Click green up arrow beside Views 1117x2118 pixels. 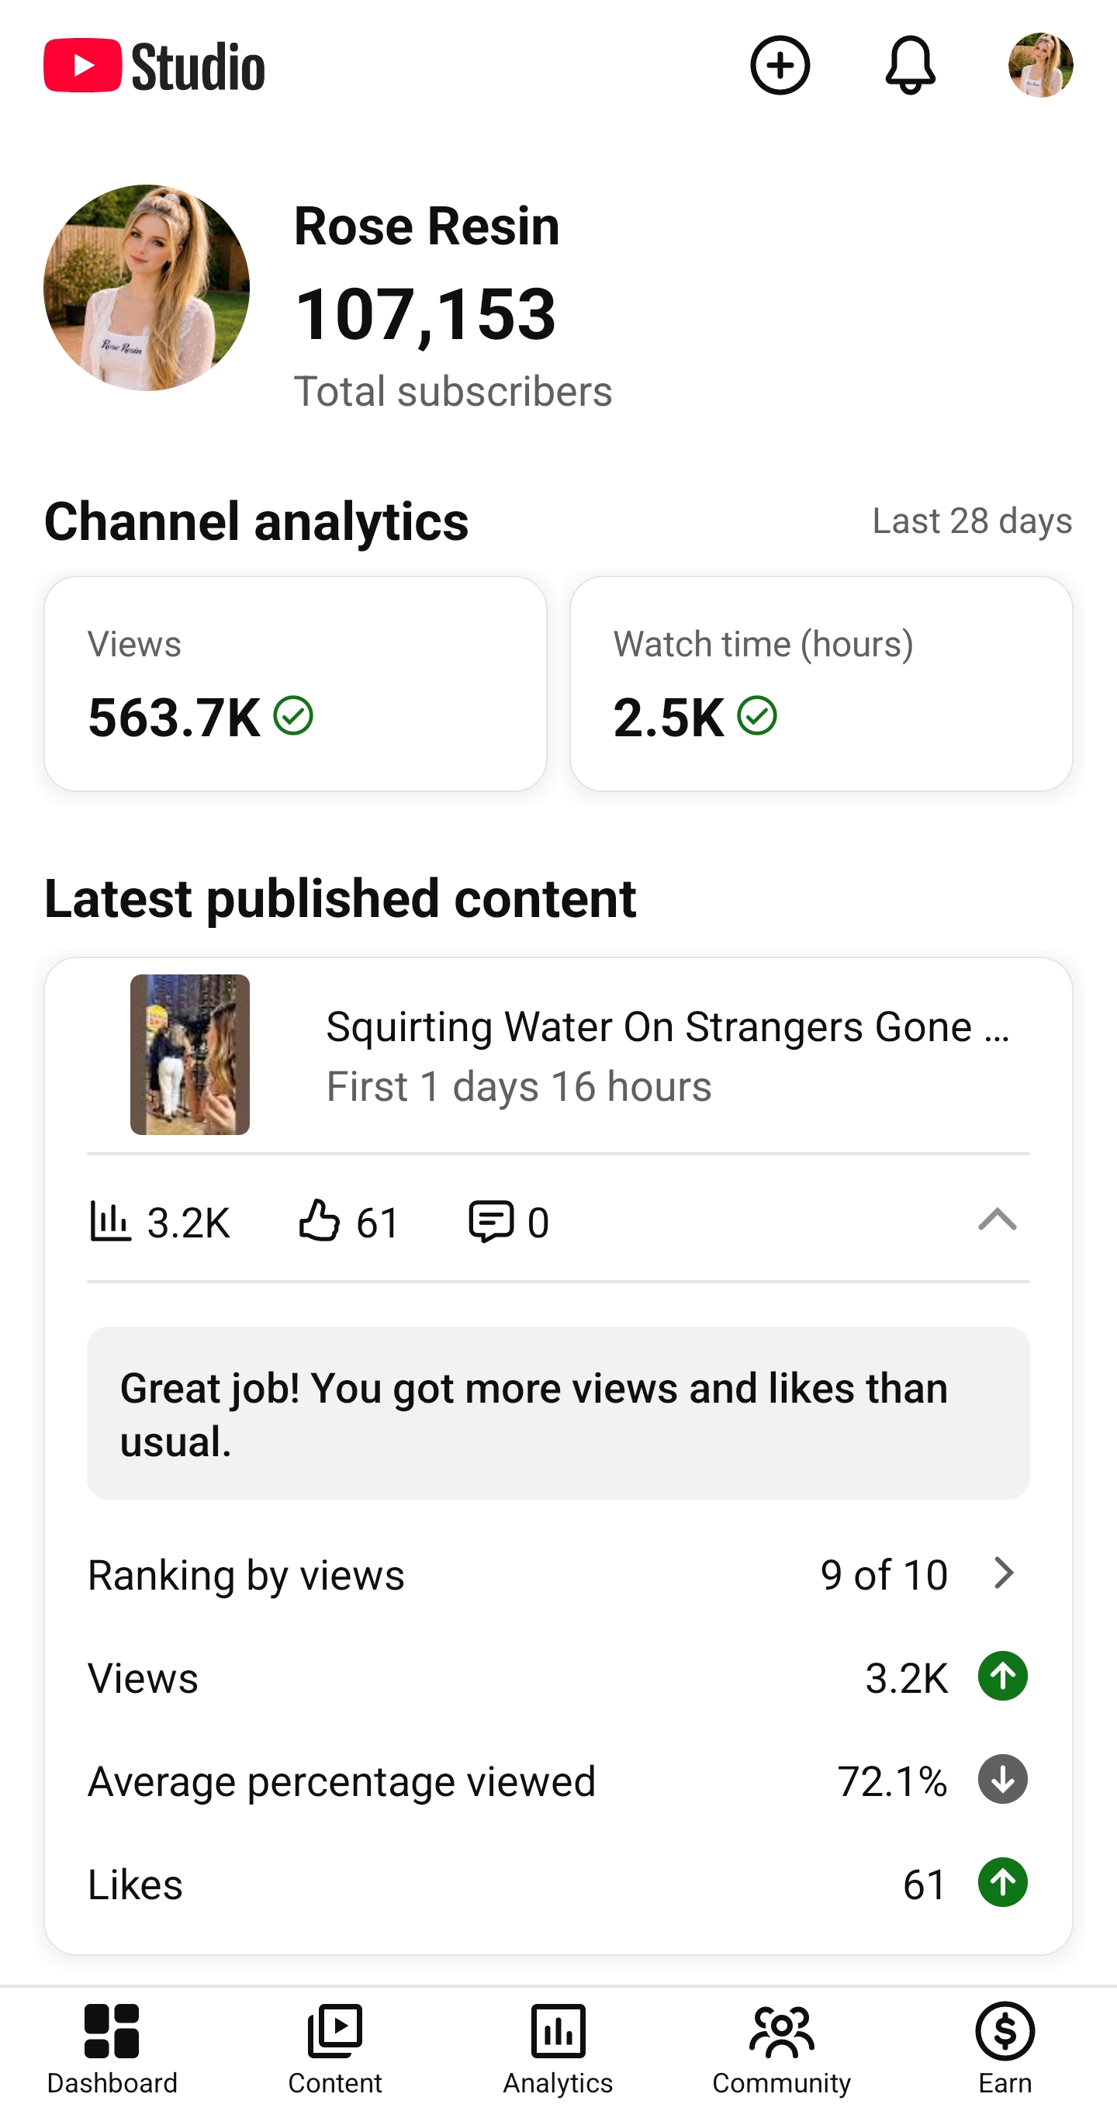(x=1003, y=1676)
